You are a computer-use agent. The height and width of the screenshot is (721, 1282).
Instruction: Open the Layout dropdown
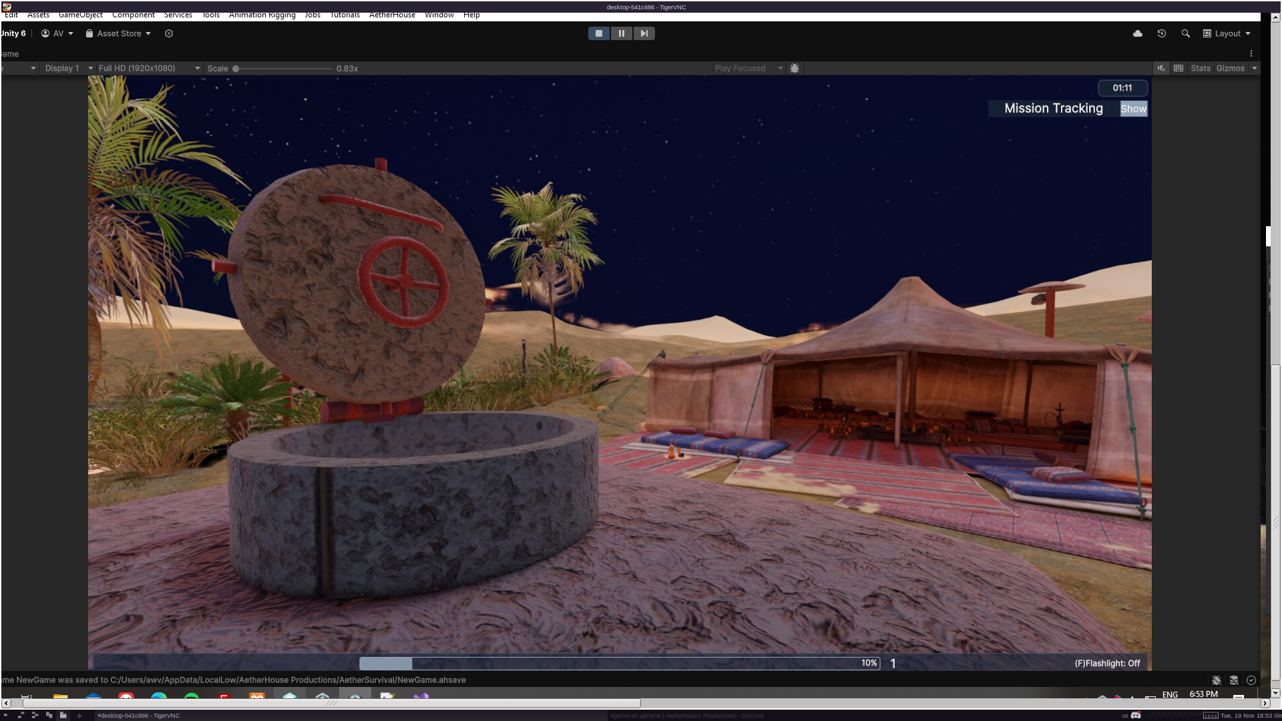point(1227,33)
